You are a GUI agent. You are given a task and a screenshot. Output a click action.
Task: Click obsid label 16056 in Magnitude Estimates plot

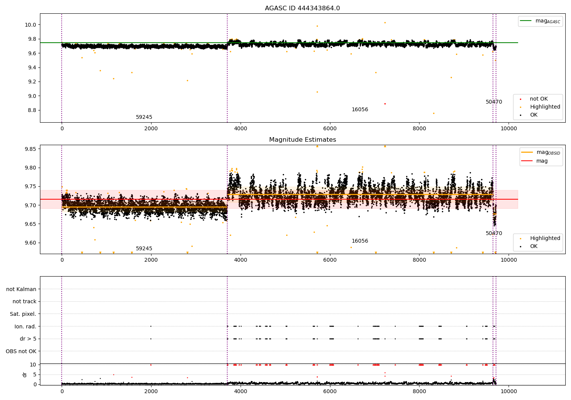pos(360,241)
